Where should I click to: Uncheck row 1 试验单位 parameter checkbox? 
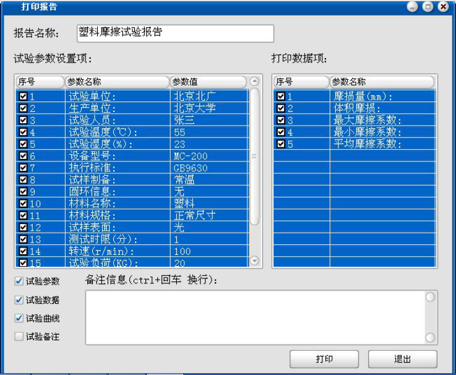click(24, 97)
